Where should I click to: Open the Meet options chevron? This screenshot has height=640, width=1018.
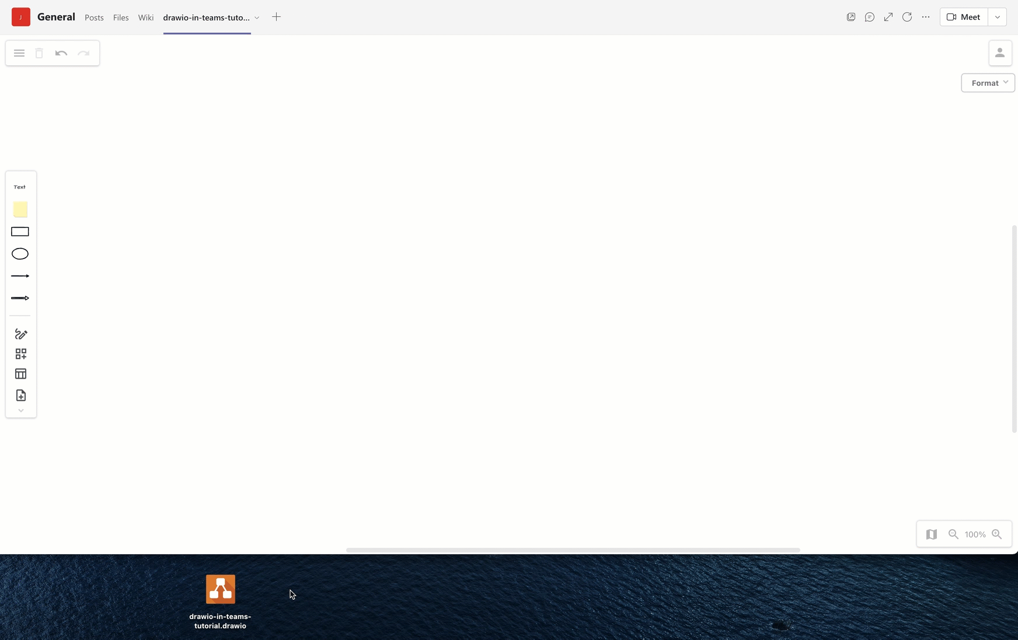click(998, 17)
